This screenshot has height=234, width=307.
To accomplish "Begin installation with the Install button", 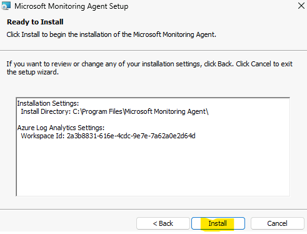I will point(218,223).
